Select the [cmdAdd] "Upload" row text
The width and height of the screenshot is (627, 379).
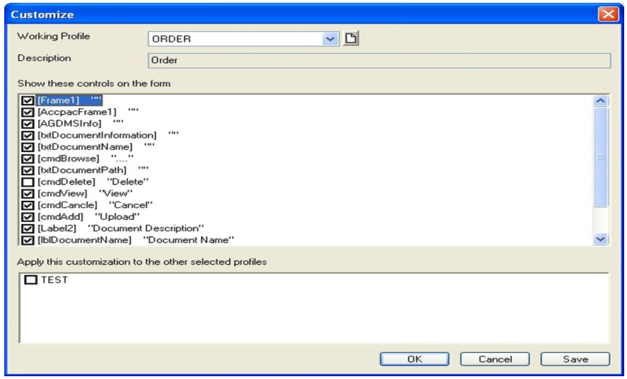[x=89, y=216]
